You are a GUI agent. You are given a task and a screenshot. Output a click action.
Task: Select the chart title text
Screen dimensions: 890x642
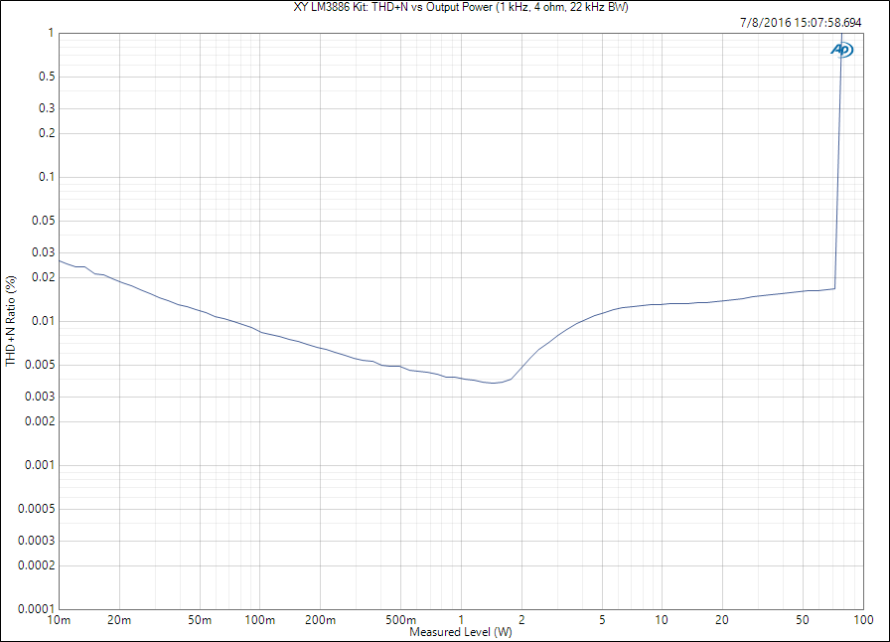461,7
